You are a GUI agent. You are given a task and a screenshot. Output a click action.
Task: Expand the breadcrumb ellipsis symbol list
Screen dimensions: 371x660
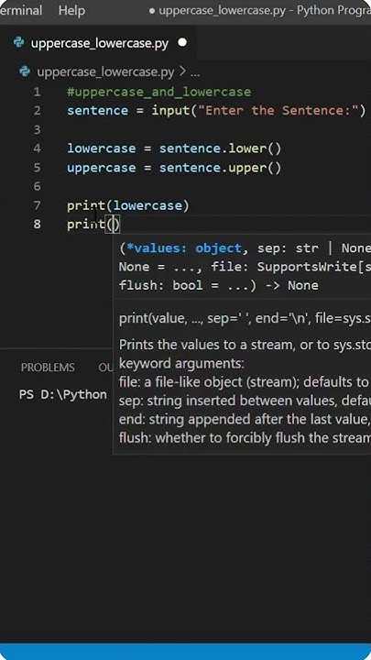tap(195, 73)
